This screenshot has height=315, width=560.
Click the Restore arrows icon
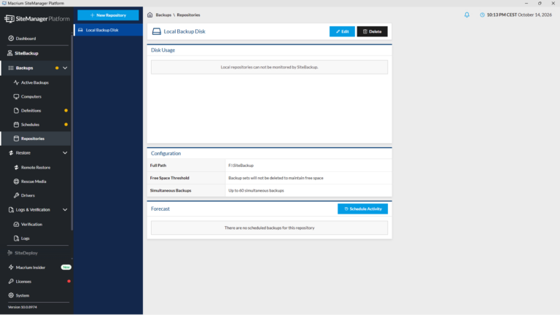point(11,153)
